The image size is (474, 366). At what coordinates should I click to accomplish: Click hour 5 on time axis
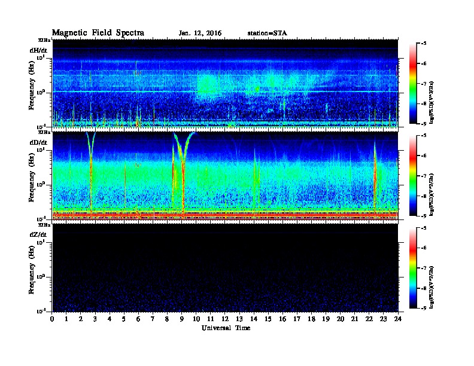[124, 319]
